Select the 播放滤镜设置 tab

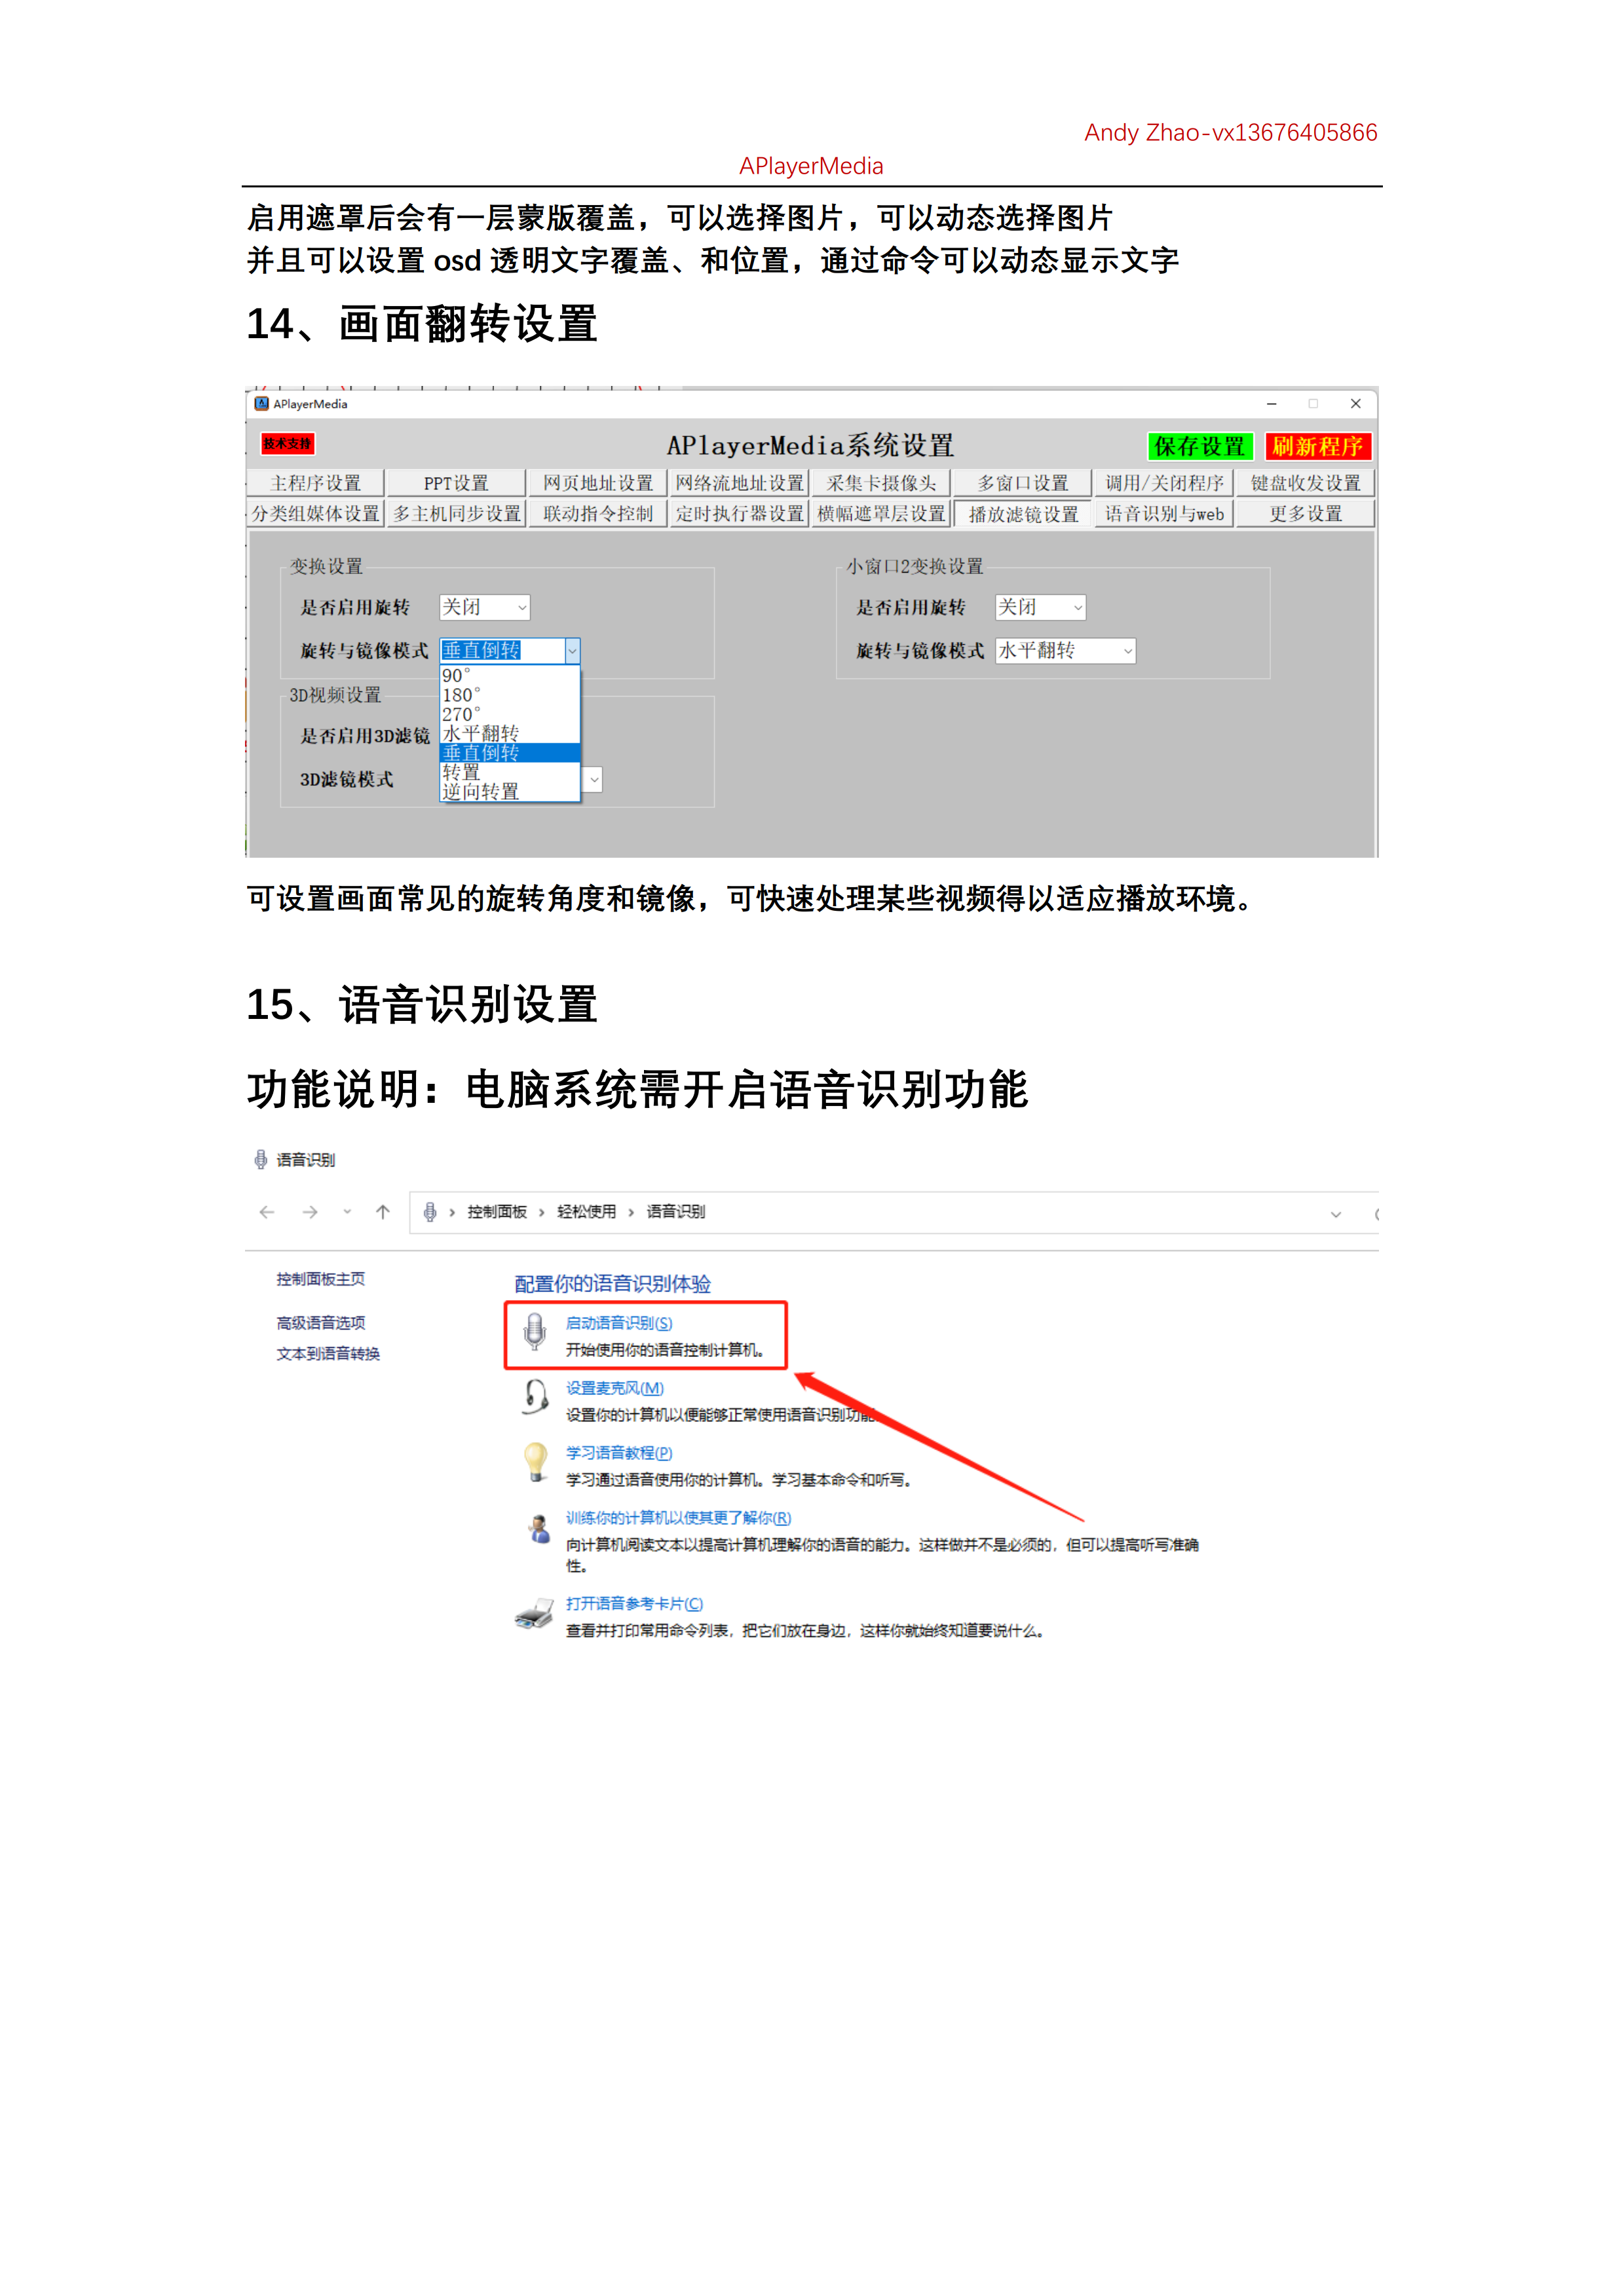(x=1022, y=514)
